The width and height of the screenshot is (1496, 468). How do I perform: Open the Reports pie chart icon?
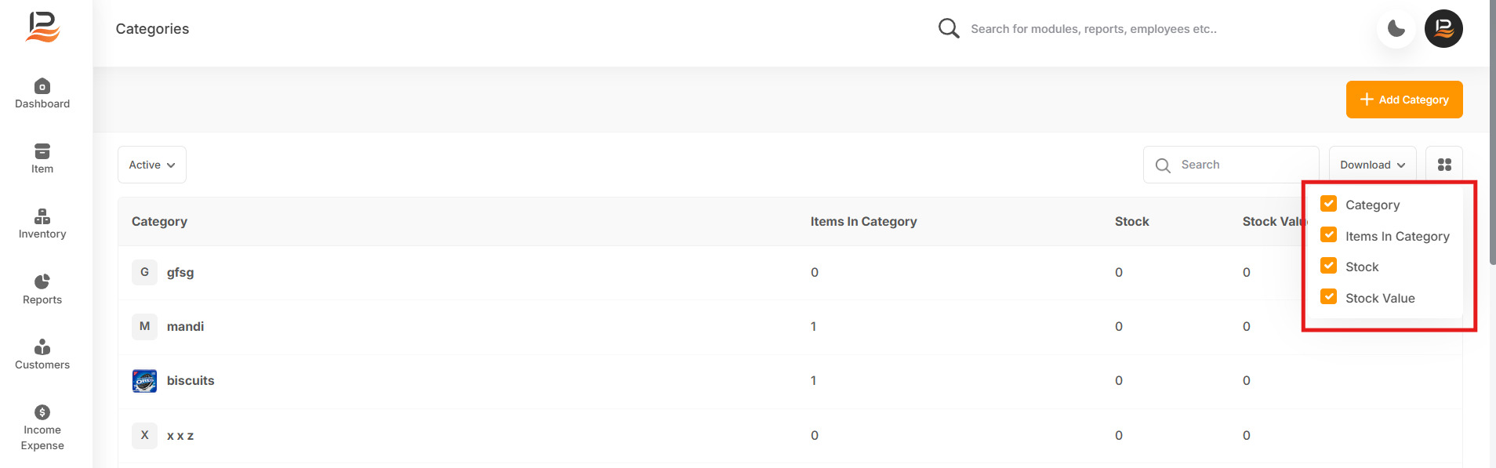click(x=42, y=281)
